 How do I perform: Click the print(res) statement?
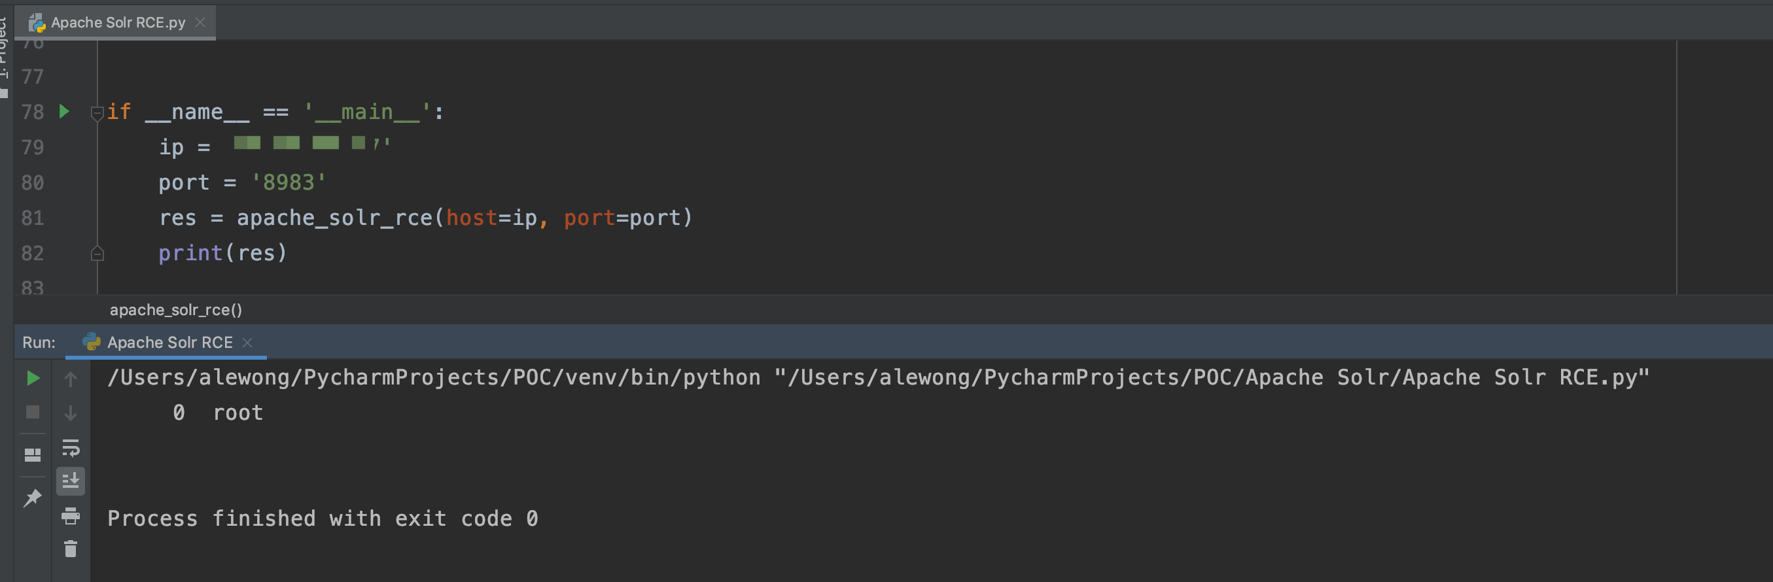(x=222, y=253)
